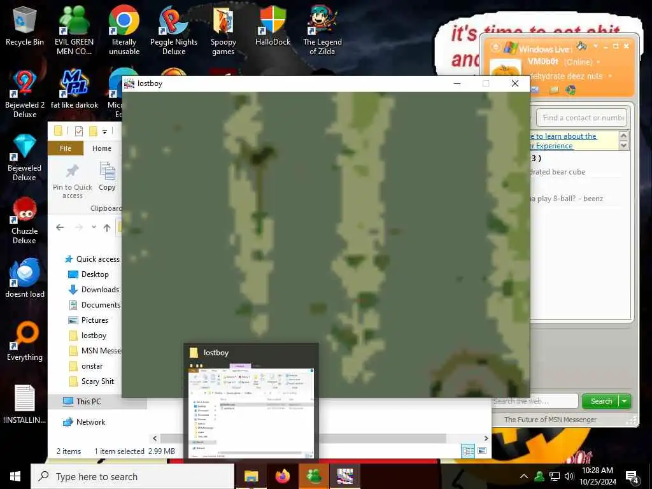Click the Messenger mail envelope icon
Image resolution: width=652 pixels, height=489 pixels.
tap(535, 90)
